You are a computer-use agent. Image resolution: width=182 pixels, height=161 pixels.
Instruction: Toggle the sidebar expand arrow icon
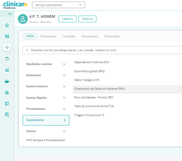pyautogui.click(x=10, y=14)
